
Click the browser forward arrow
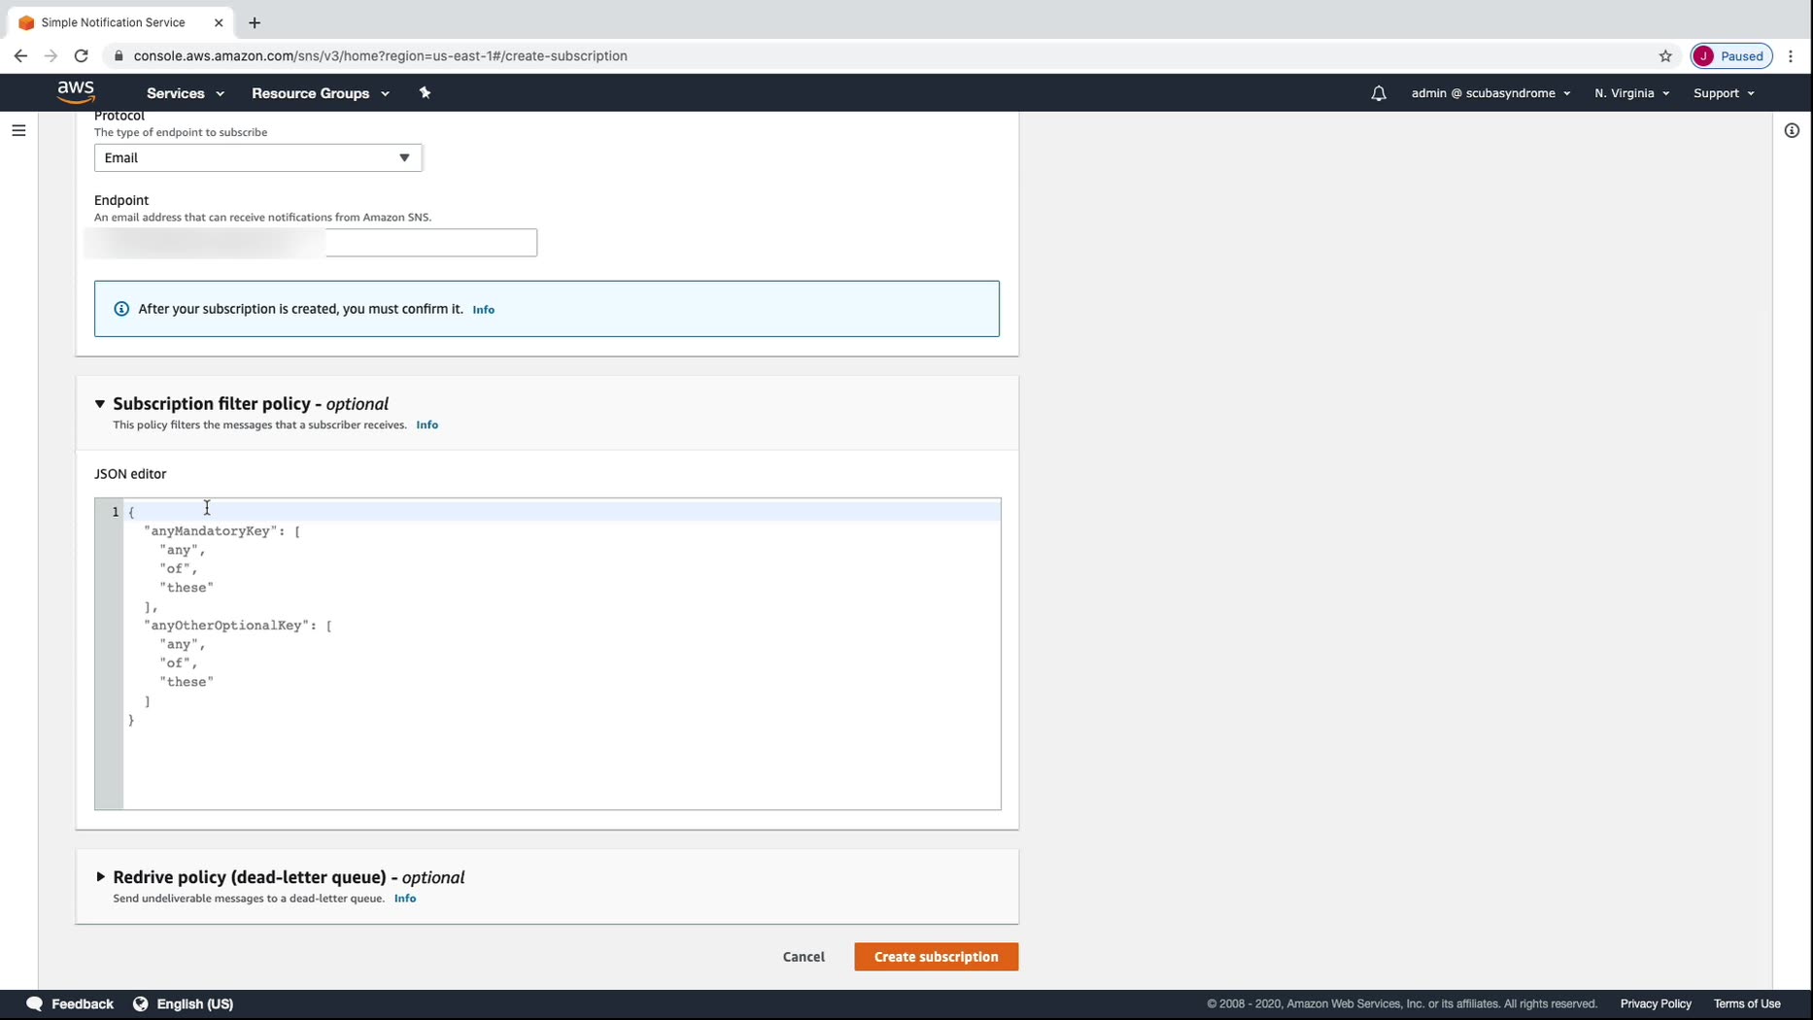coord(51,56)
